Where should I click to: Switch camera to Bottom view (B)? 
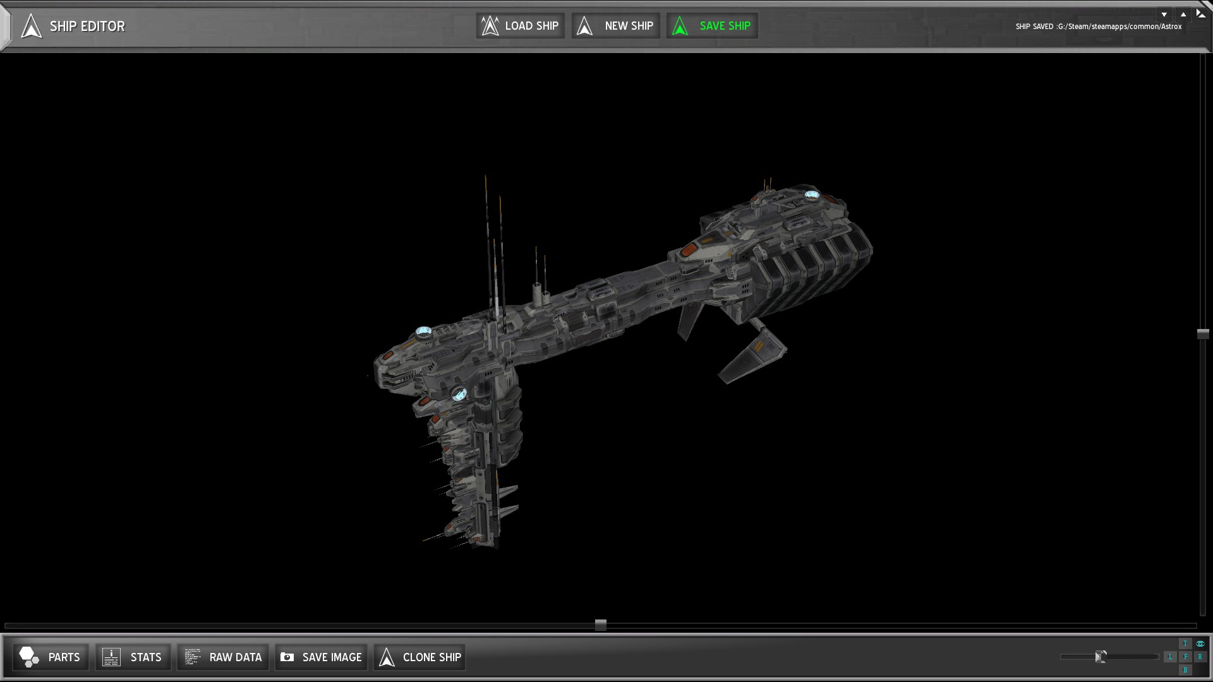coord(1185,670)
